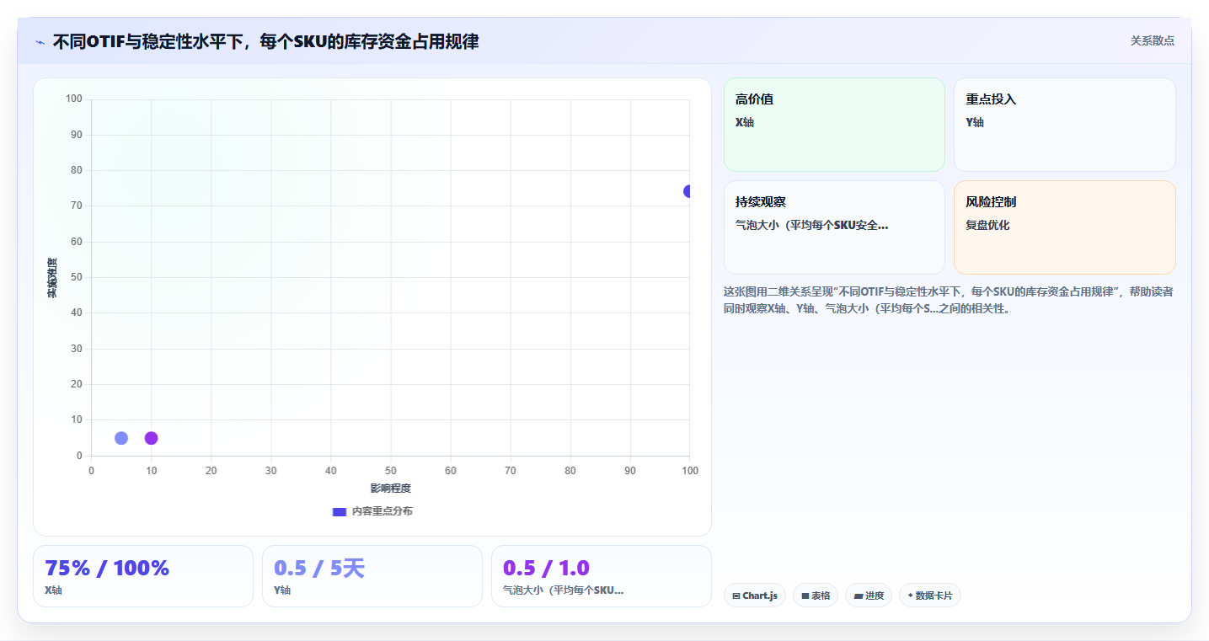Select the indigo bubble at X=100
Viewport: 1209px width, 641px height.
coord(687,191)
